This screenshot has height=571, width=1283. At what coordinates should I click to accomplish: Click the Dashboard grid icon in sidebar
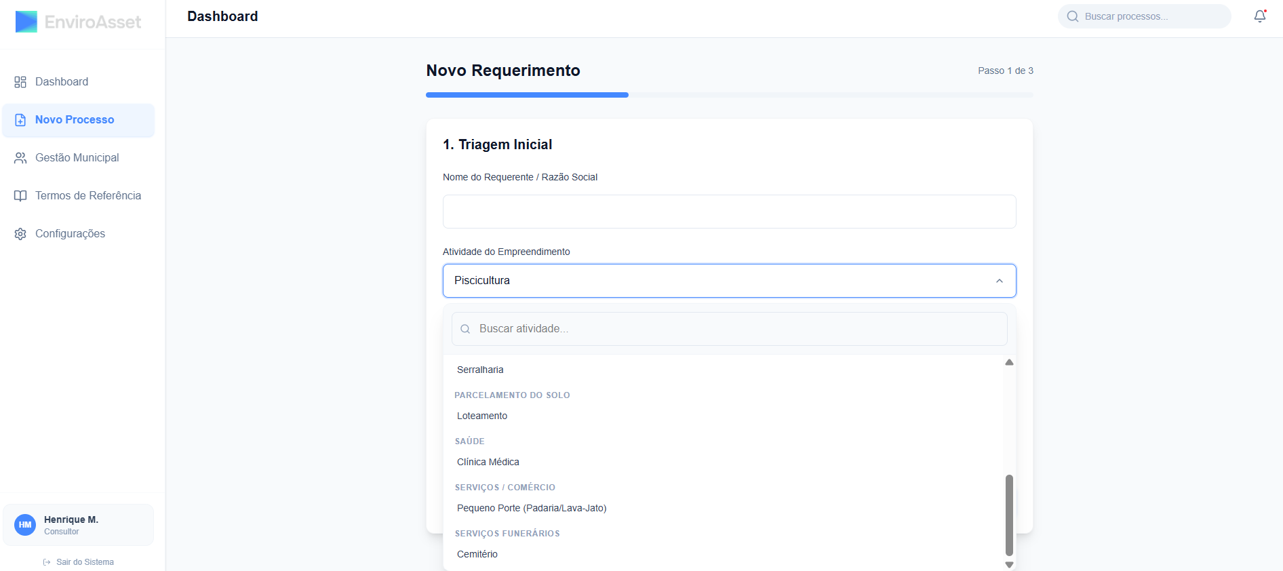point(20,82)
